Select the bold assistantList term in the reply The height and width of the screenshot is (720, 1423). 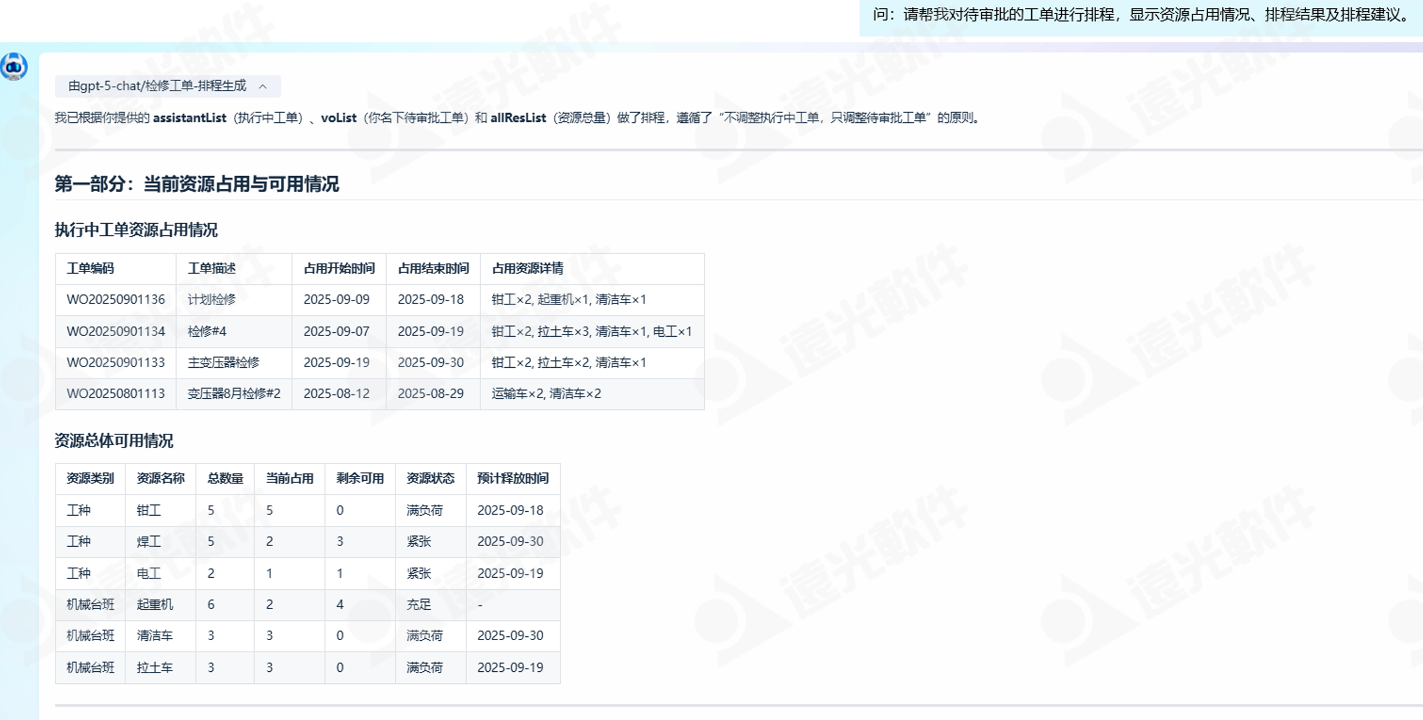pyautogui.click(x=190, y=118)
